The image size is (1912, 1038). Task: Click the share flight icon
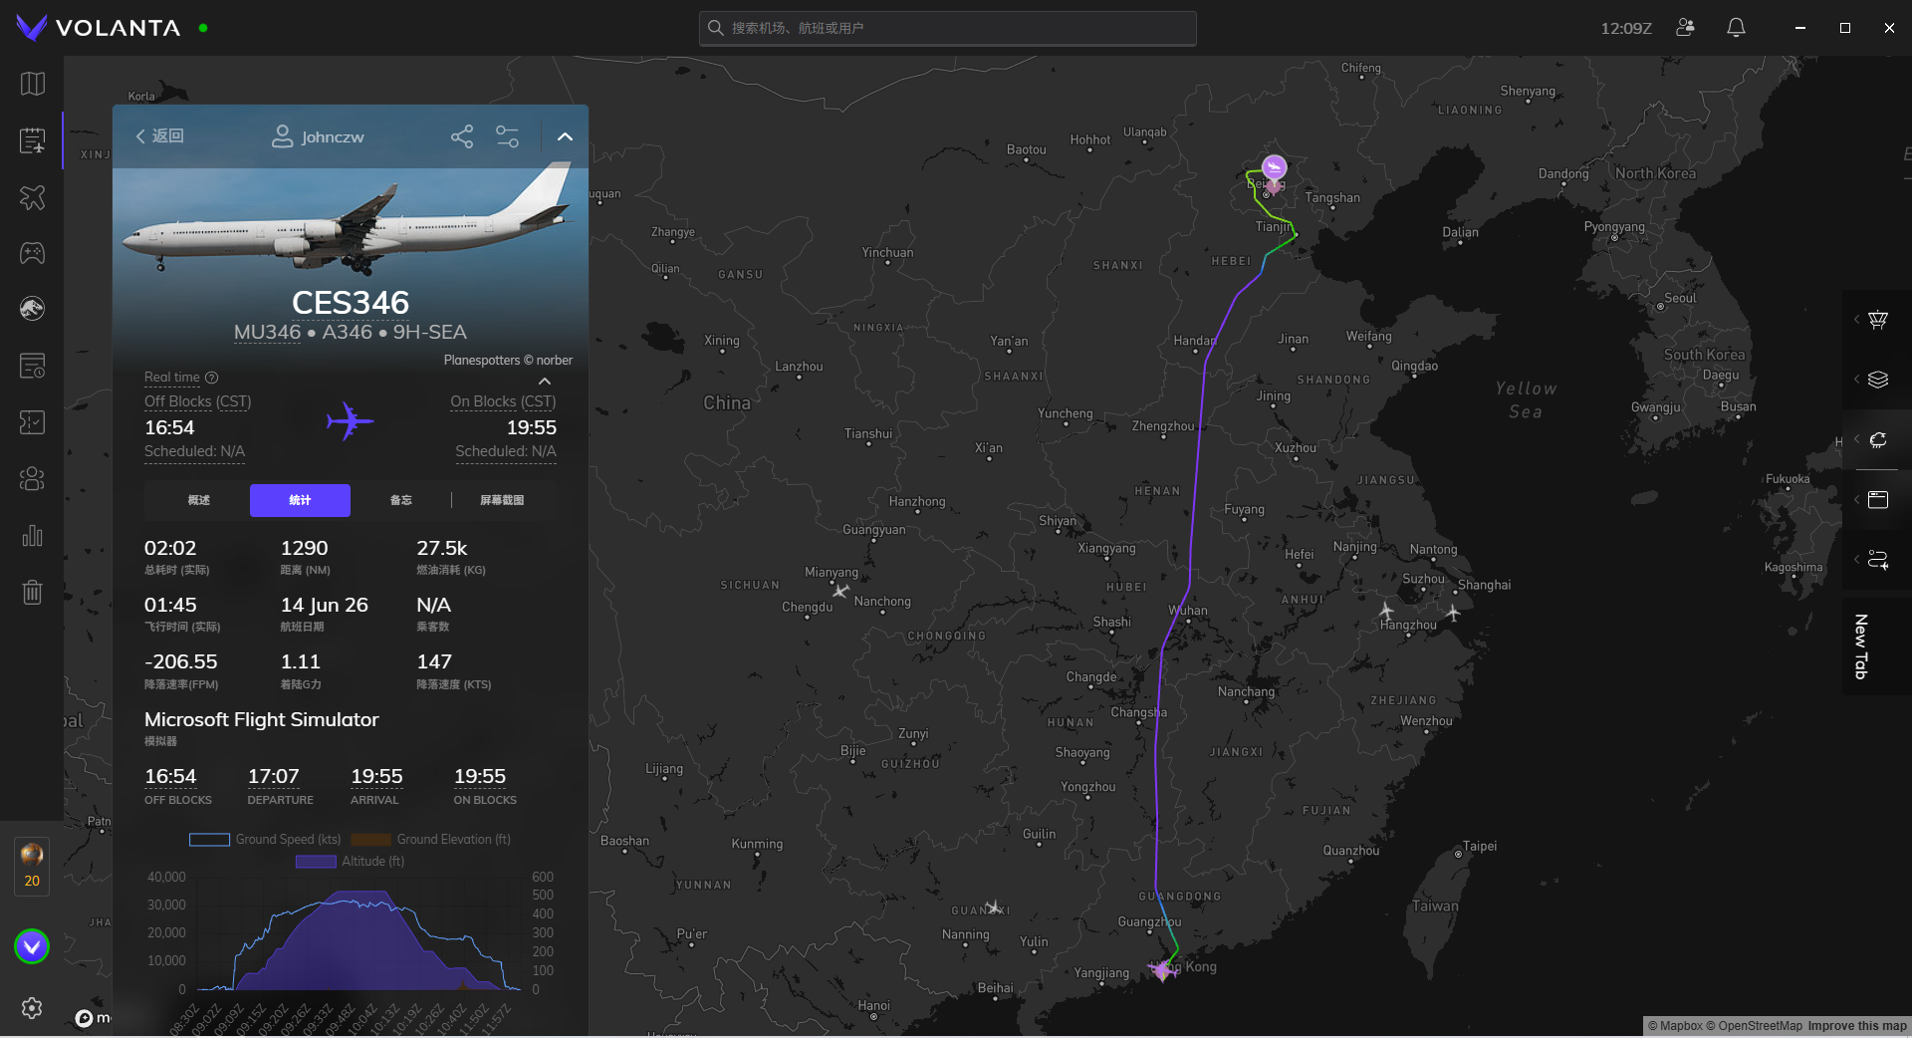coord(462,136)
